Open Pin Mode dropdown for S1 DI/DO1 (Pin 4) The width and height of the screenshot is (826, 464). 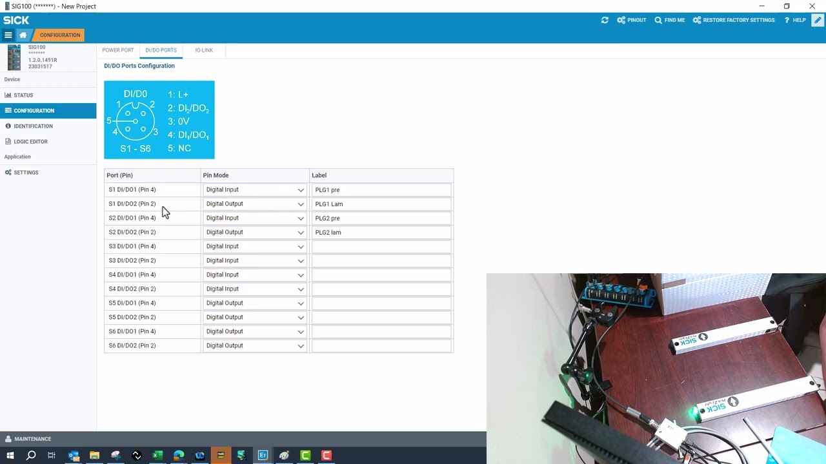tap(254, 189)
